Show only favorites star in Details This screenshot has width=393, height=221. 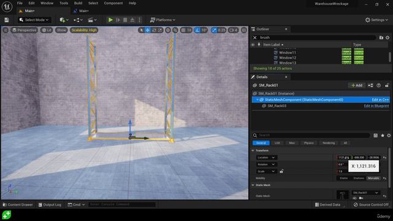click(x=383, y=135)
